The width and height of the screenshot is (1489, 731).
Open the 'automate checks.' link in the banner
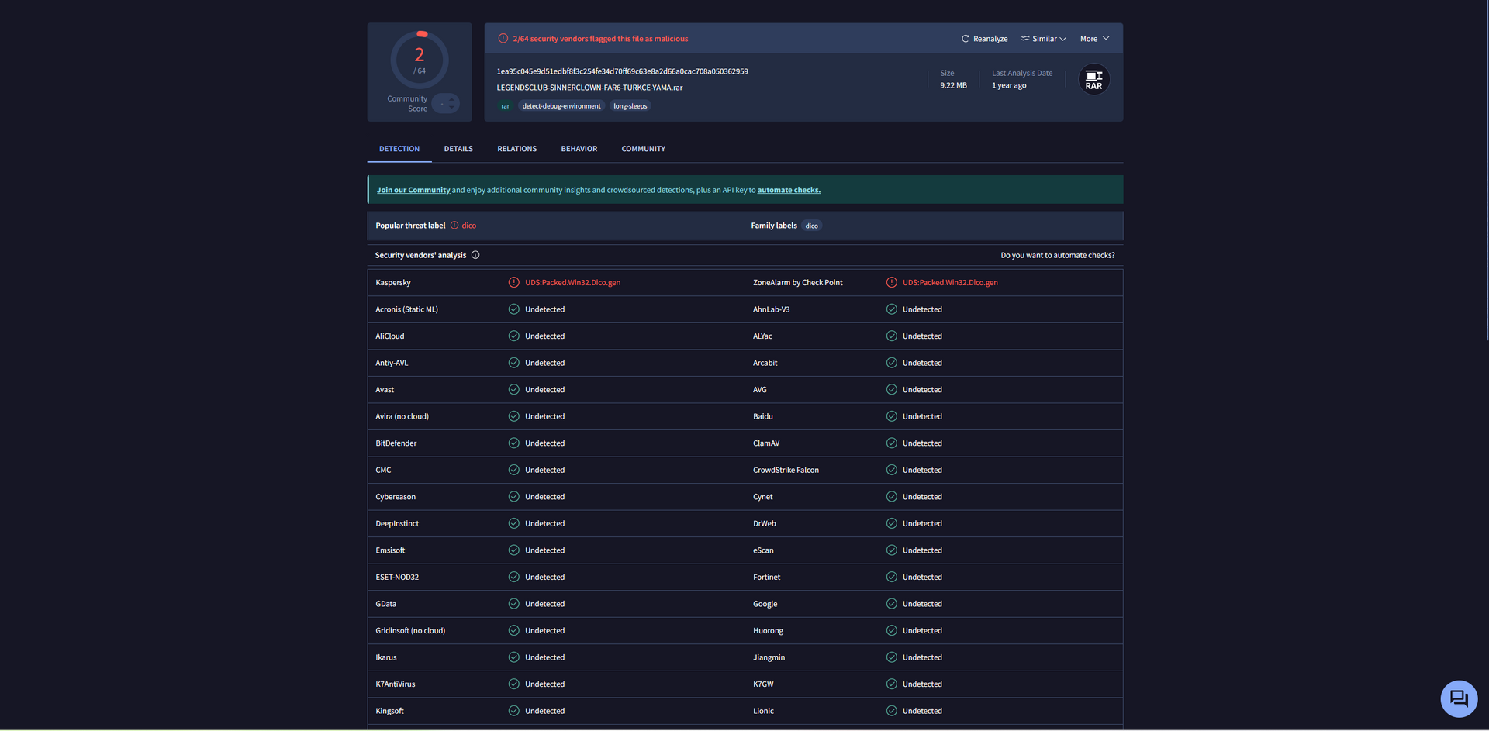pyautogui.click(x=789, y=190)
